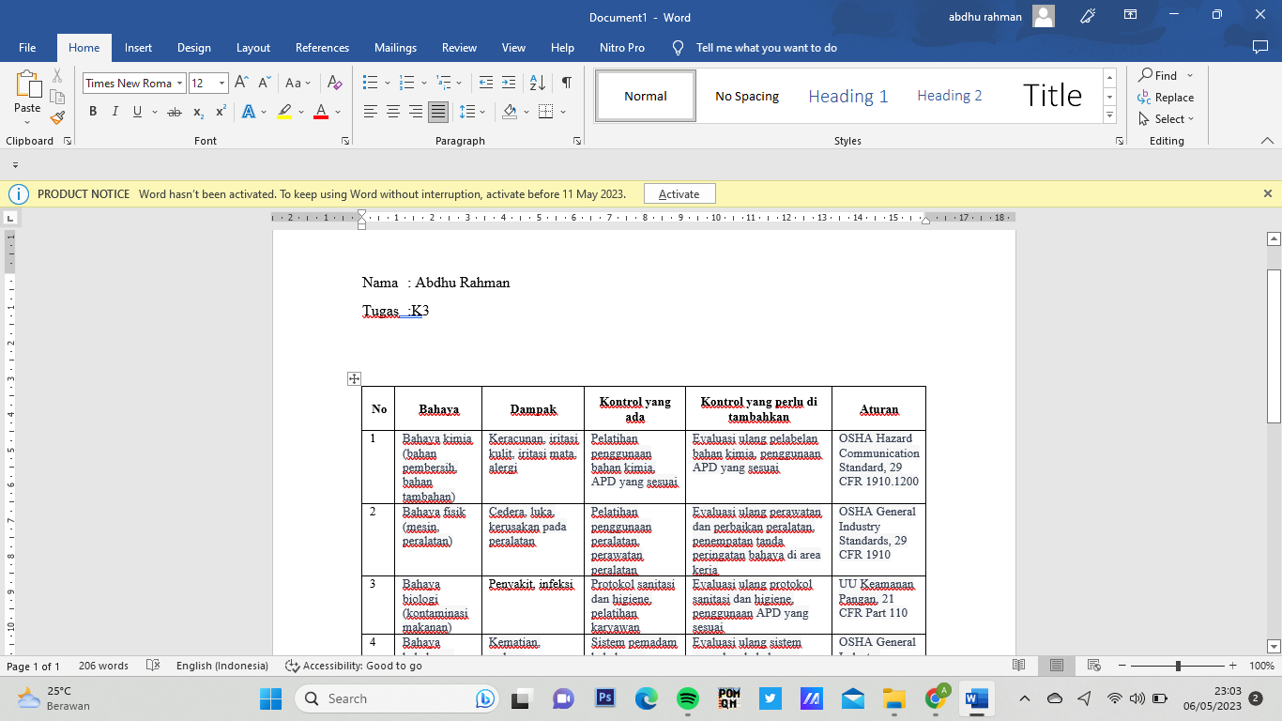Toggle bold formatting
The image size is (1282, 721).
(x=93, y=112)
